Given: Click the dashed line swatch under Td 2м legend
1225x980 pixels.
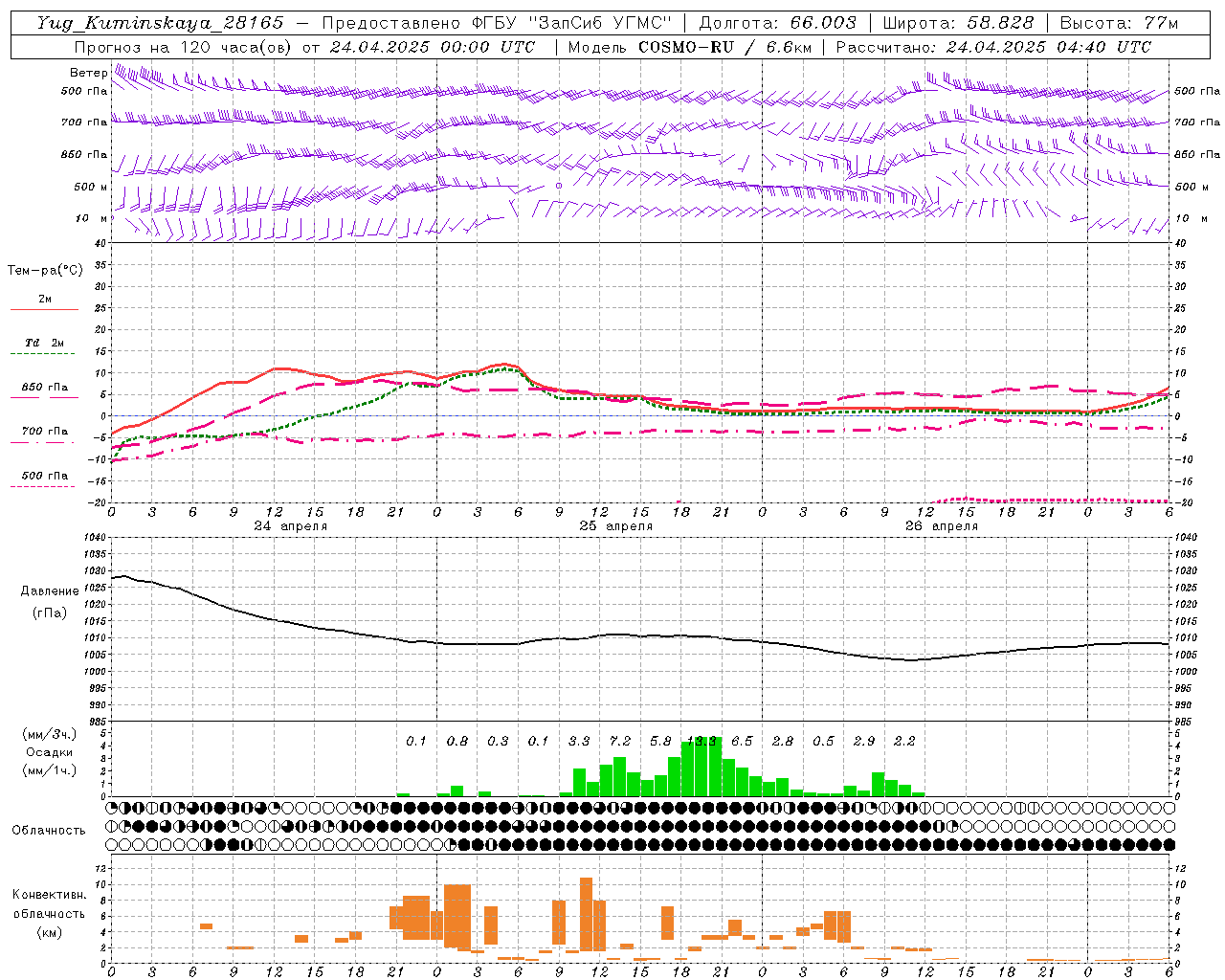Looking at the screenshot, I should tap(42, 354).
